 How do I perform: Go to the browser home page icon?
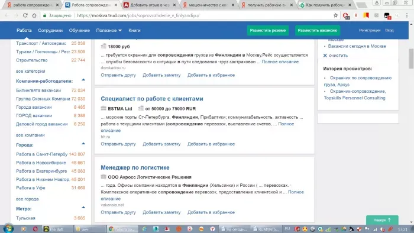click(34, 15)
